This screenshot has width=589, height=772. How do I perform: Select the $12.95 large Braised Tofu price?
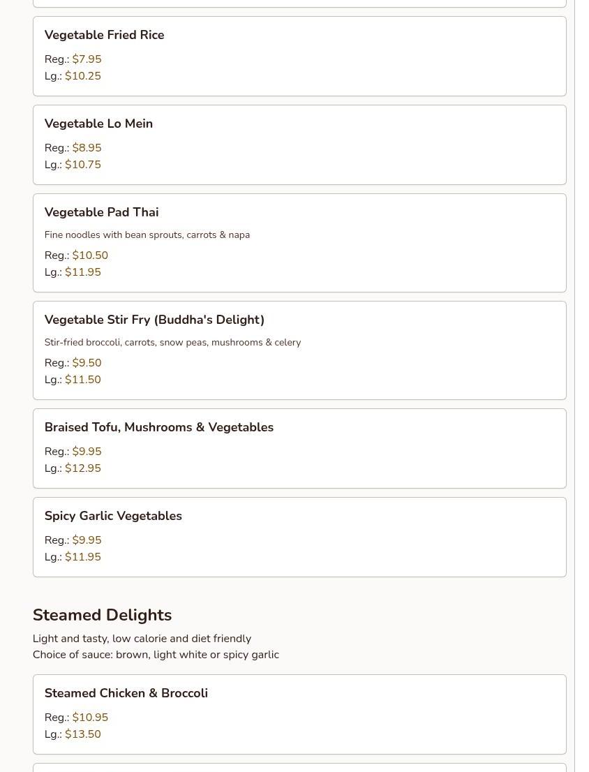click(83, 468)
